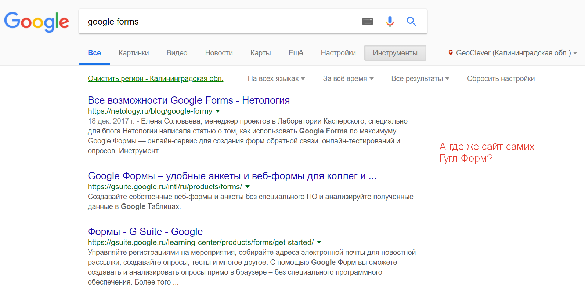
Task: Toggle the Инструменты button
Action: [395, 53]
